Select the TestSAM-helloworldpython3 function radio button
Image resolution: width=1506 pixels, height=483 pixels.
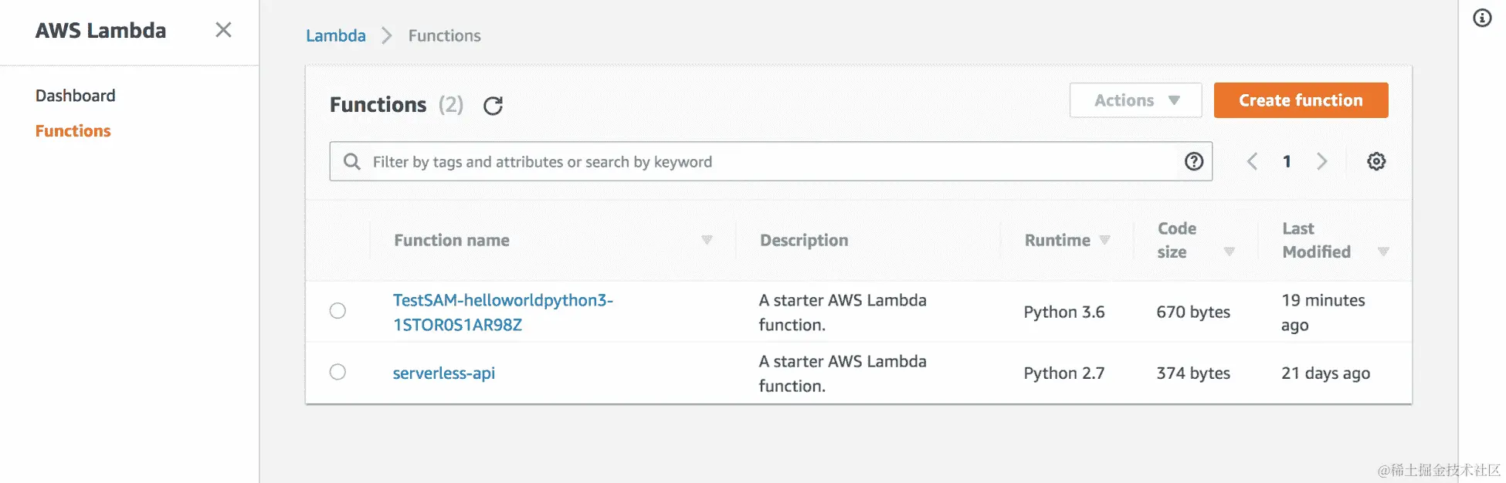point(337,311)
